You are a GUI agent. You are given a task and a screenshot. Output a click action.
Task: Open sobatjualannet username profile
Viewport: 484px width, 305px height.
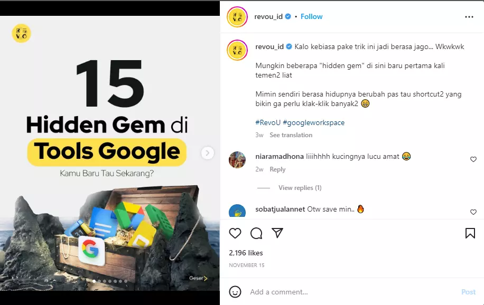[280, 209]
